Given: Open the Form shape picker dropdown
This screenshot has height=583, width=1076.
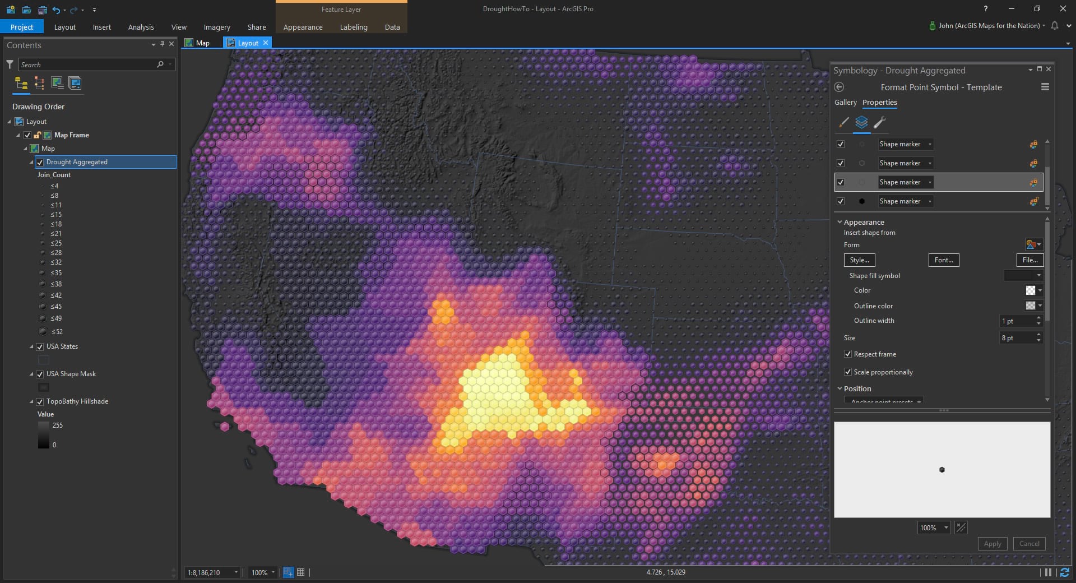Looking at the screenshot, I should click(x=1034, y=244).
